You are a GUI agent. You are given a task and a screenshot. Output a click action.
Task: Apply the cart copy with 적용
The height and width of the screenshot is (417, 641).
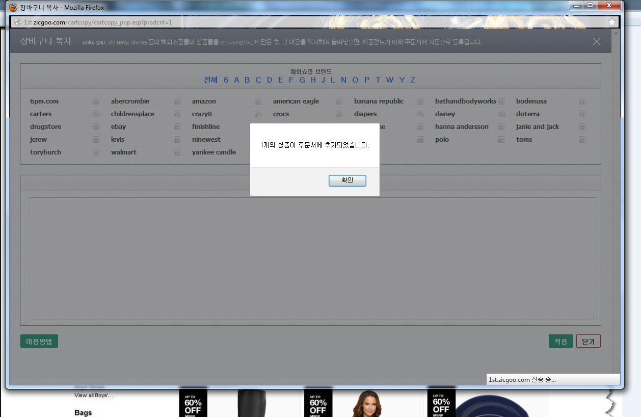561,342
